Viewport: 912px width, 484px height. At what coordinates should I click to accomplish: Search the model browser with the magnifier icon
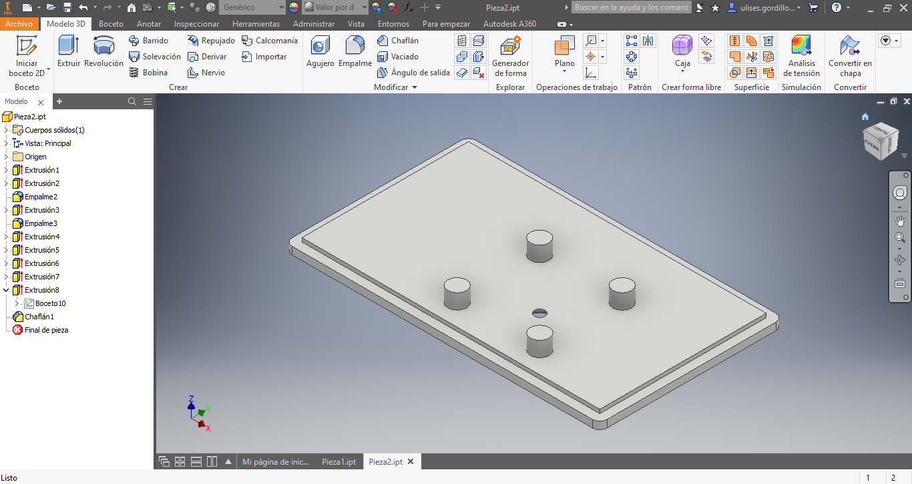pyautogui.click(x=132, y=101)
